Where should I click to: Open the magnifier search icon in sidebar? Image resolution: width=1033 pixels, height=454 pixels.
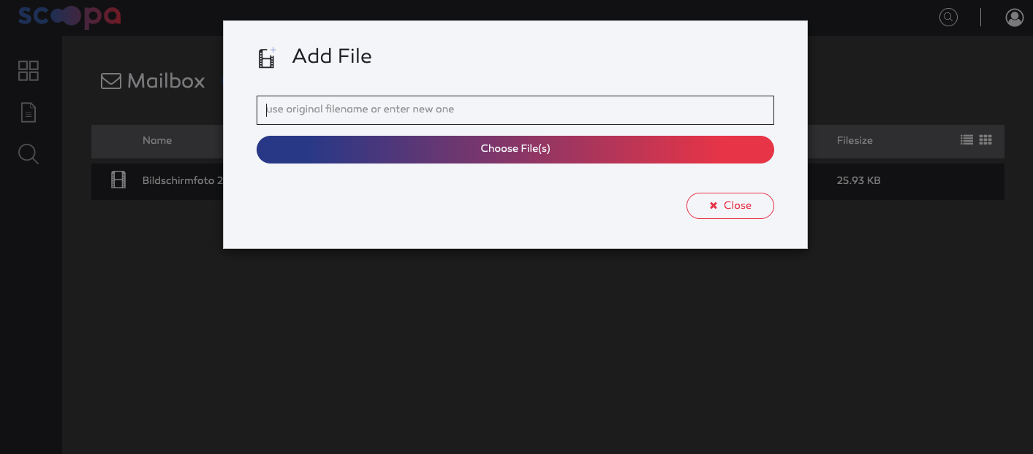[29, 154]
